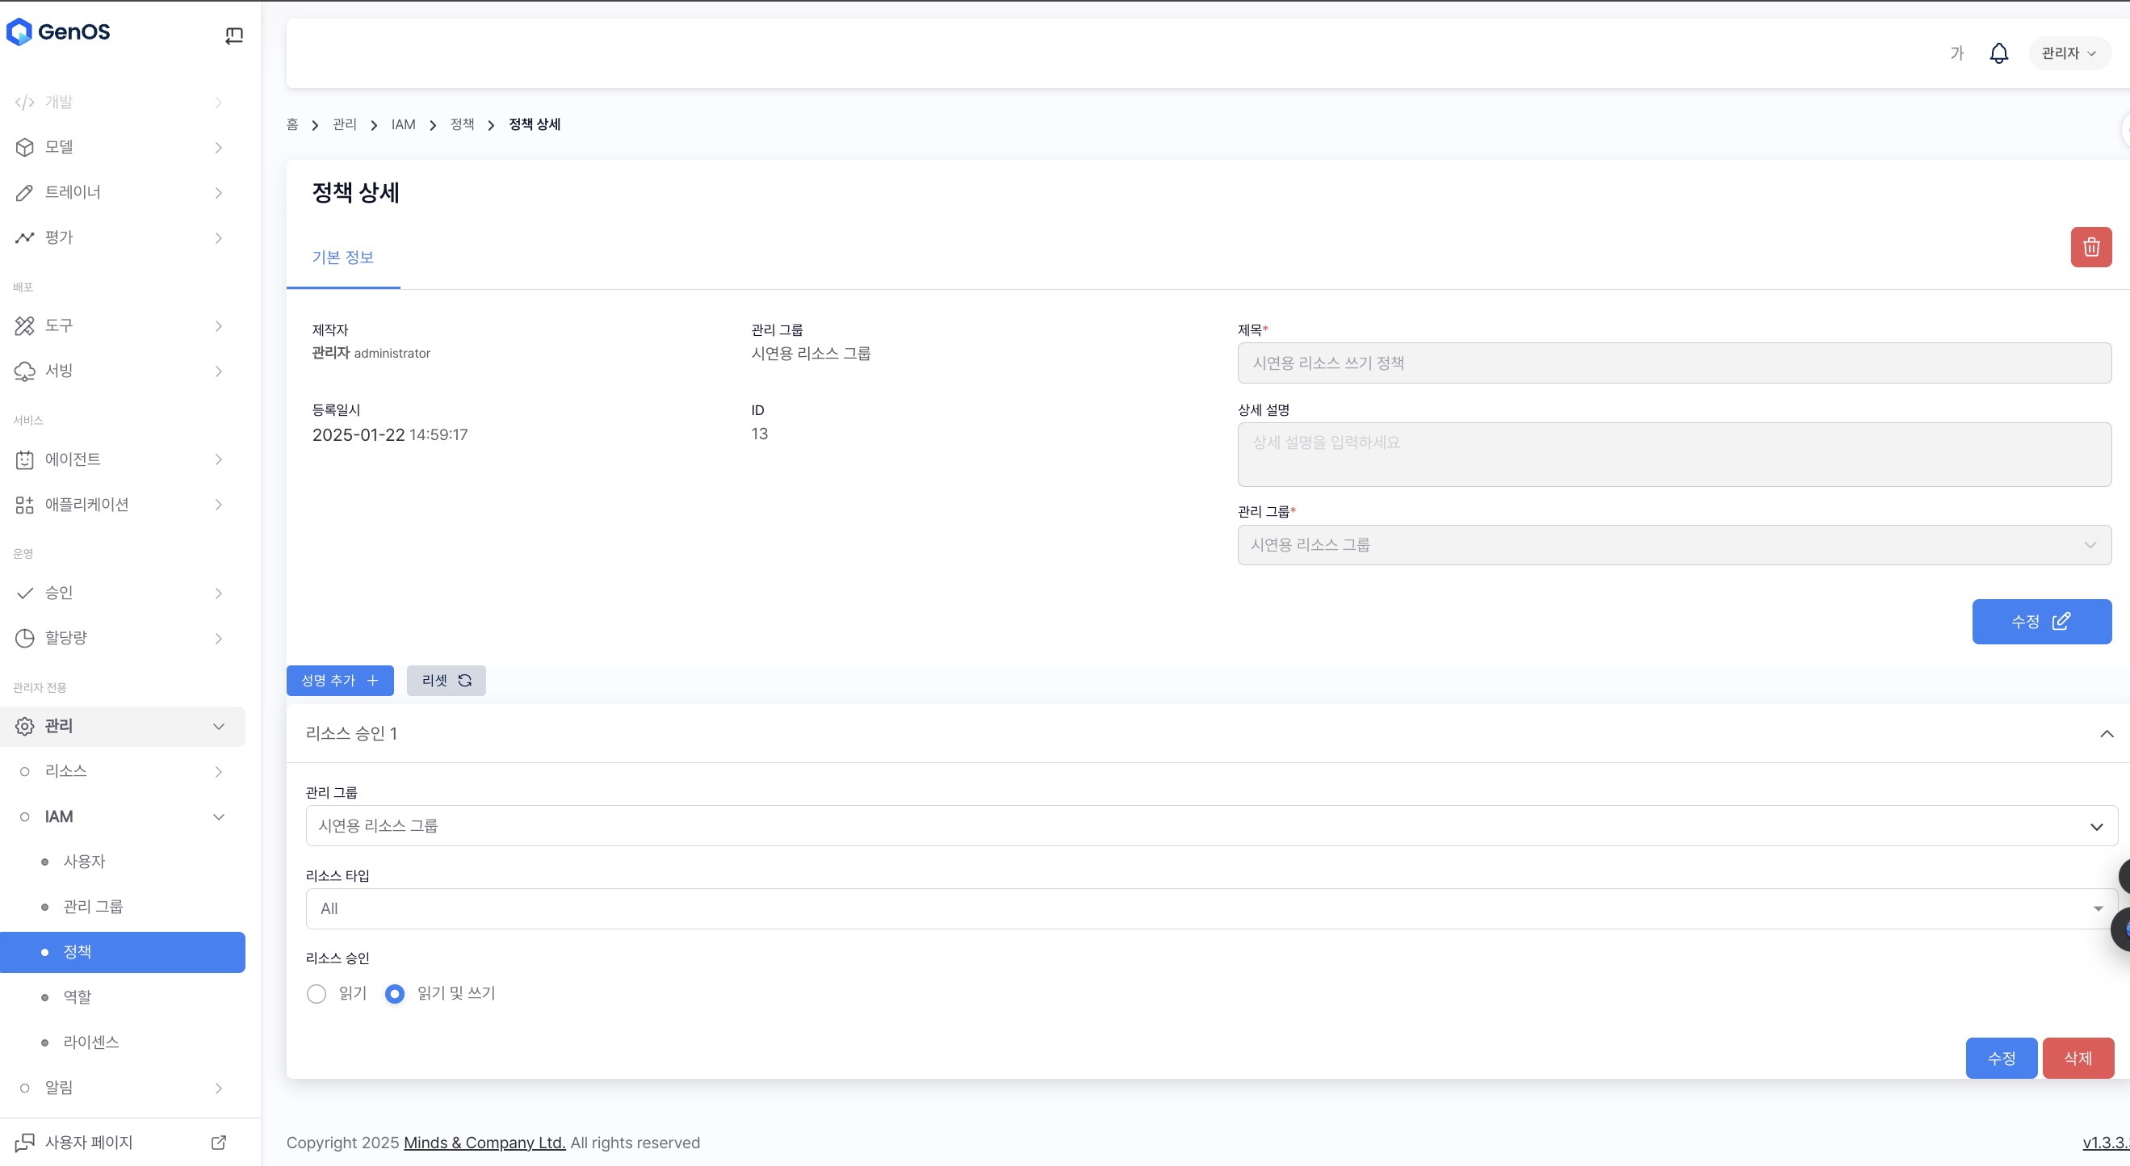Open the Minds & Company Ltd. link
This screenshot has width=2130, height=1166.
click(484, 1142)
